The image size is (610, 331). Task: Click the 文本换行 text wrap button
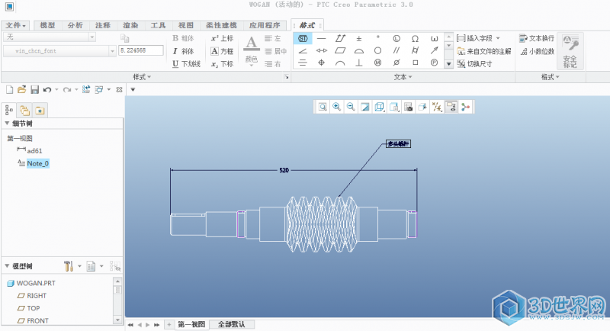(536, 37)
